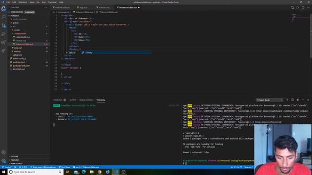Switch to the Output panel tab
This screenshot has width=312, height=175.
pos(73,100)
